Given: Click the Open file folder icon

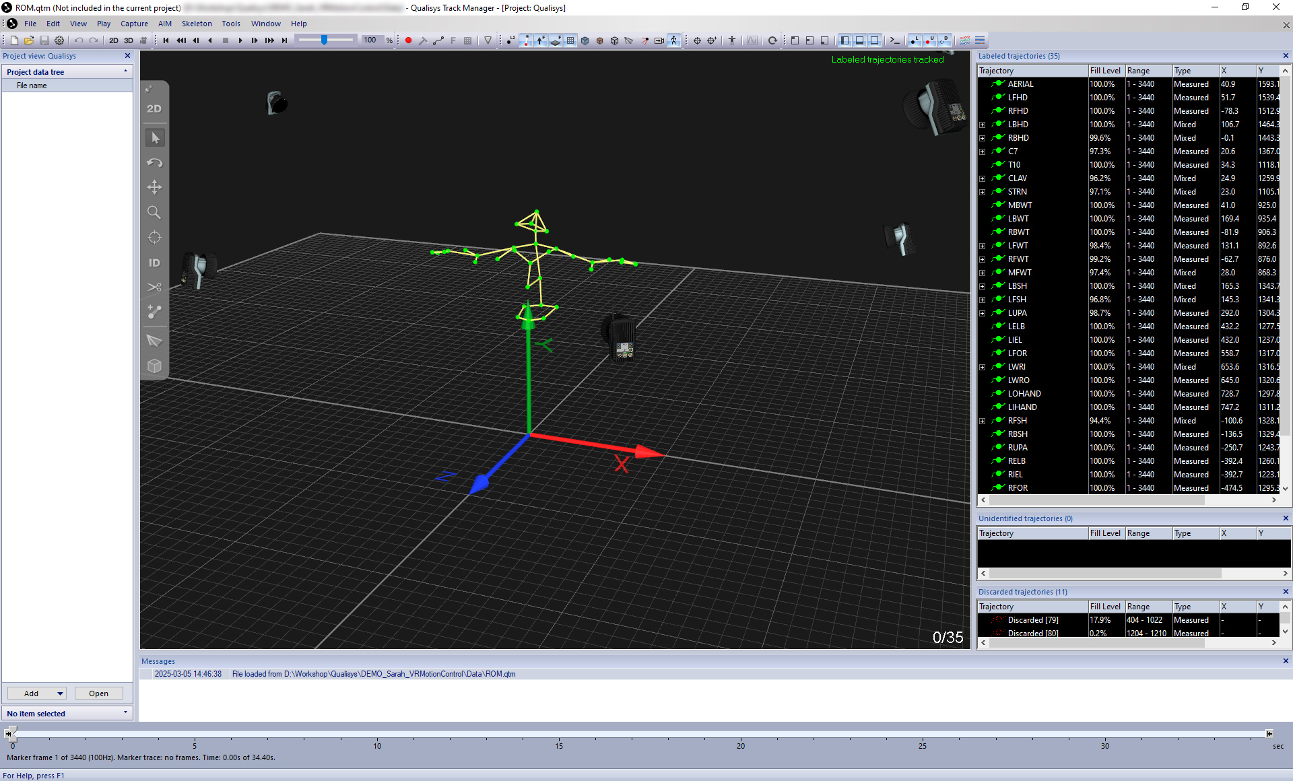Looking at the screenshot, I should [29, 40].
